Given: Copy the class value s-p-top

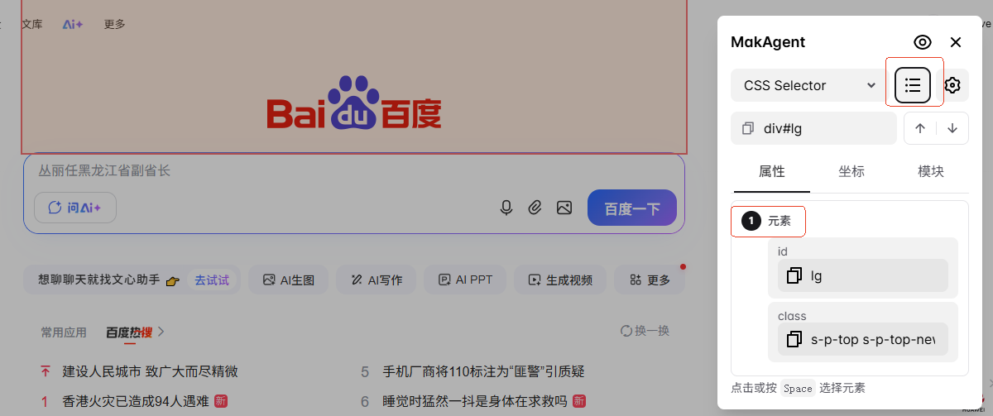Looking at the screenshot, I should [x=794, y=339].
